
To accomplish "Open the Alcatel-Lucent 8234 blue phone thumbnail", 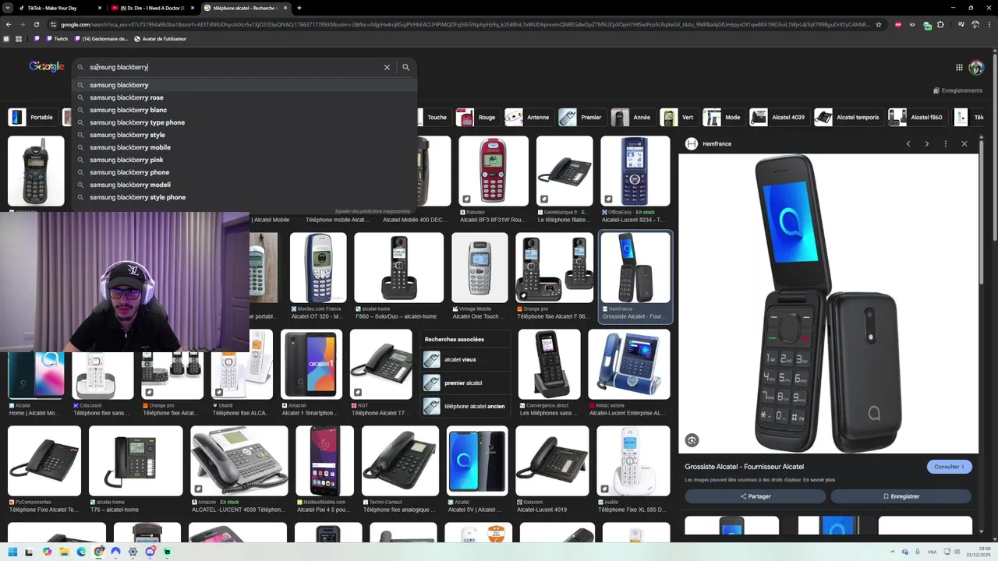I will (x=635, y=171).
